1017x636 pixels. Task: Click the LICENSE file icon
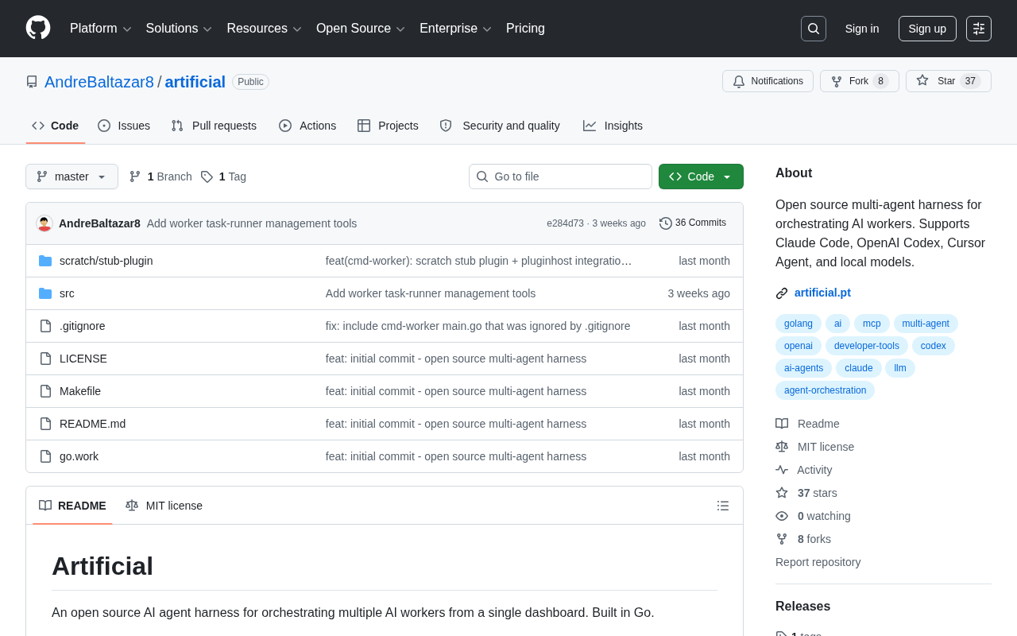tap(45, 359)
